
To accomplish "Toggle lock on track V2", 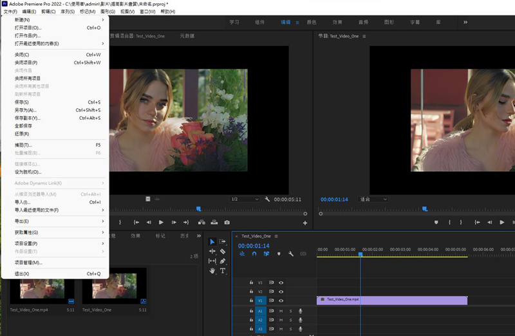I will point(251,292).
